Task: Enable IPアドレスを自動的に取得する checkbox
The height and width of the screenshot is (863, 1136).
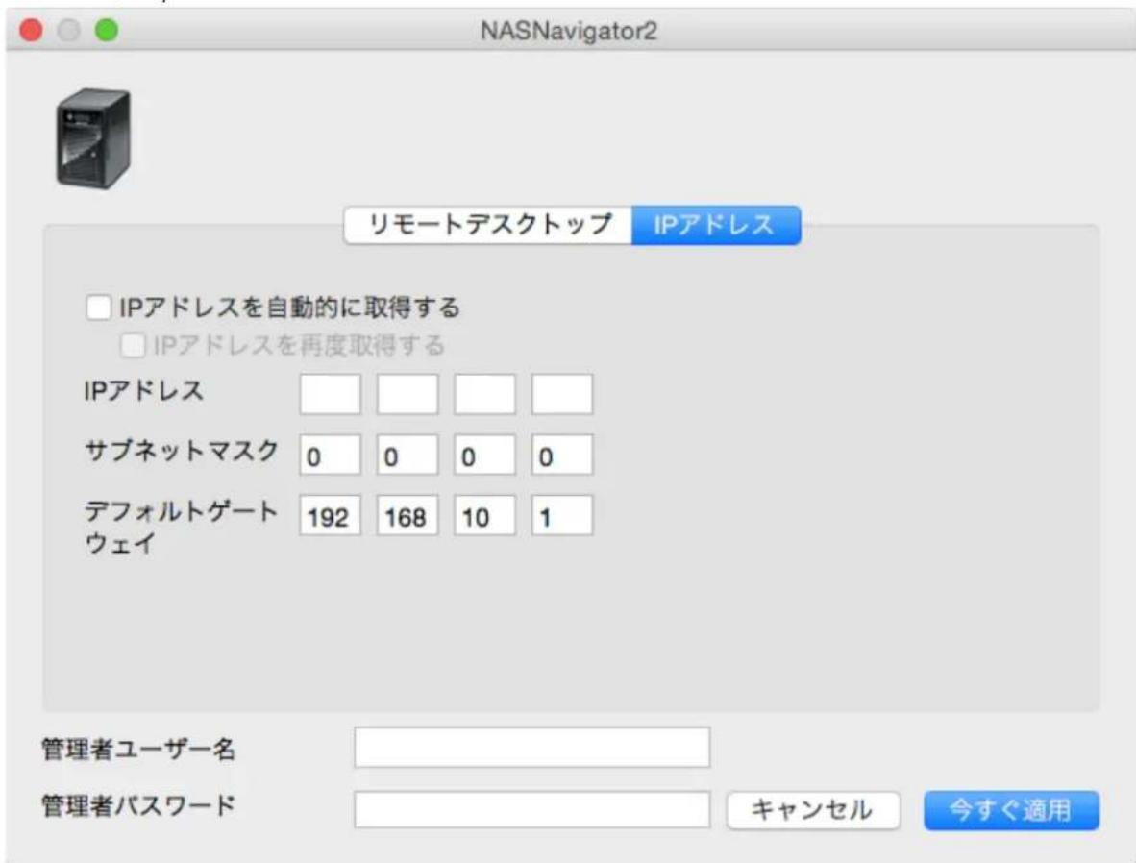Action: pyautogui.click(x=99, y=308)
